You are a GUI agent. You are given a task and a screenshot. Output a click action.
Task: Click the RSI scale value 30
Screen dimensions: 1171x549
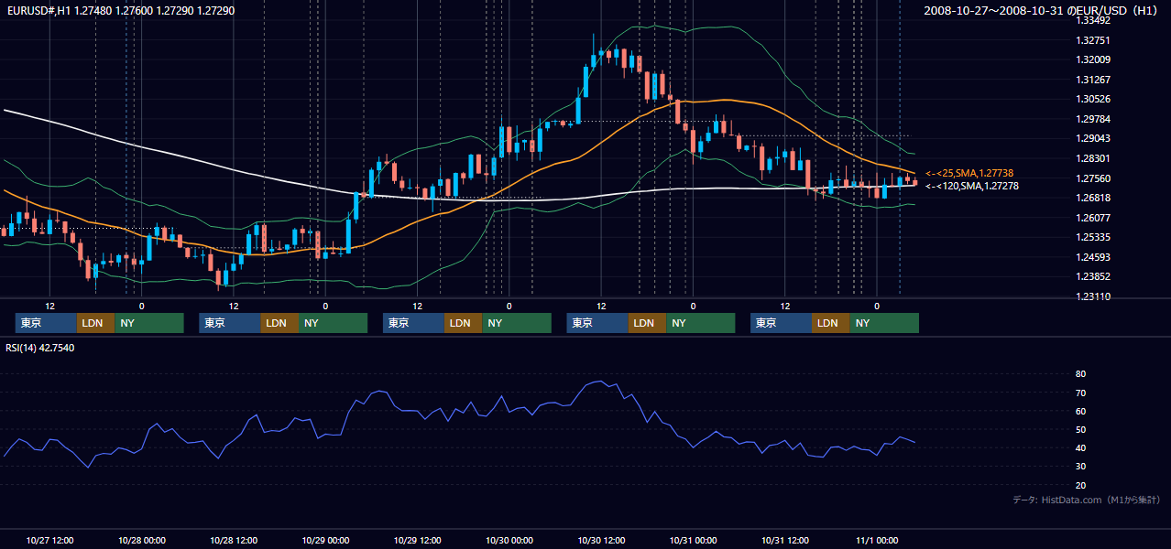click(x=1080, y=467)
